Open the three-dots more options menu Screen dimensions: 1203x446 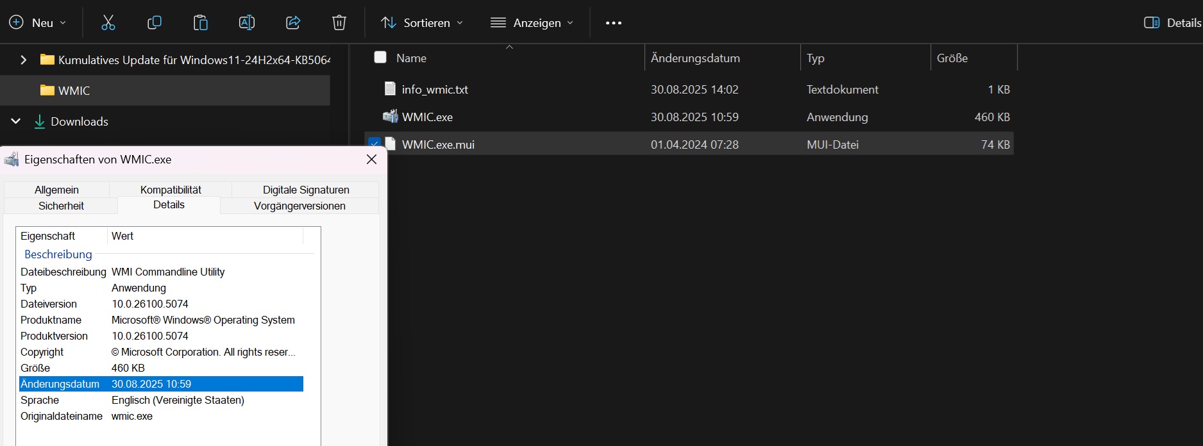[614, 22]
